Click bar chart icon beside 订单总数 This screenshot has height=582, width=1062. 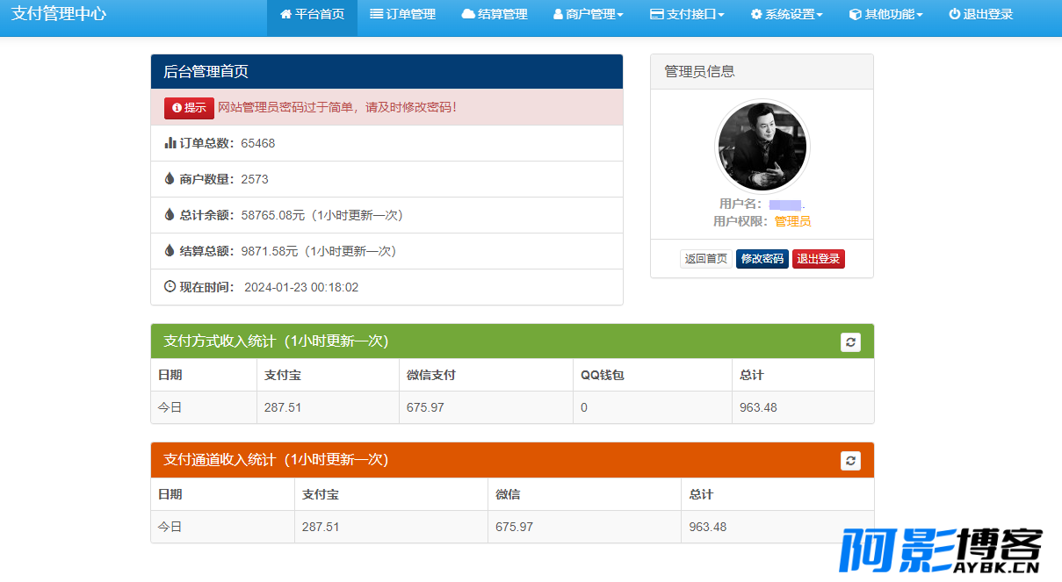[x=170, y=142]
